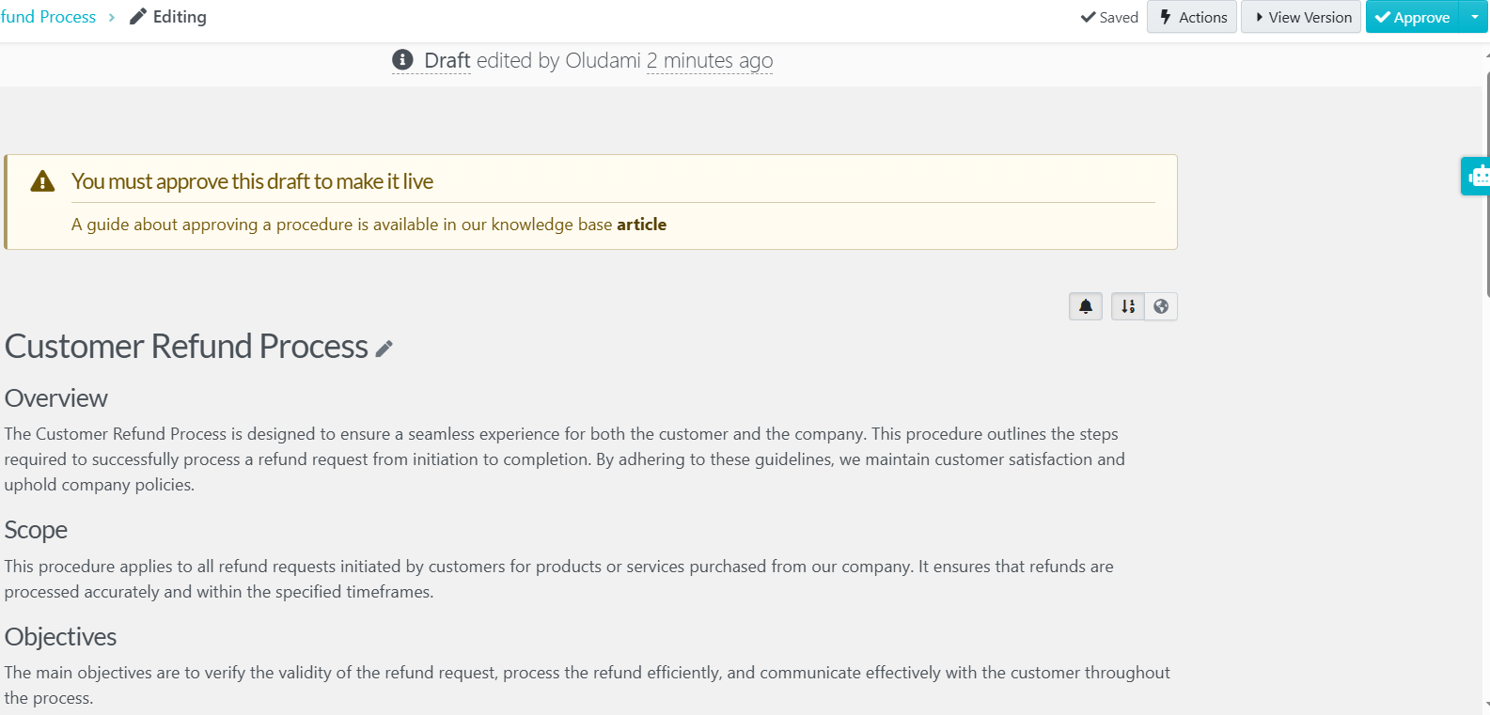Click the pencil icon beside Editing
Screen dimensions: 1490x715
coord(138,17)
